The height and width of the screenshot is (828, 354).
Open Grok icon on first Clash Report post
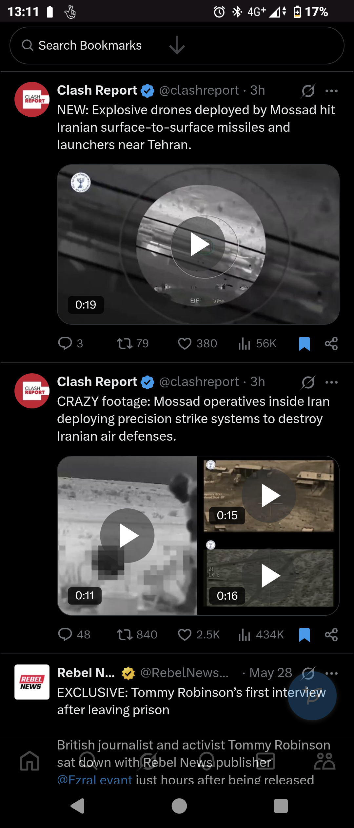308,91
